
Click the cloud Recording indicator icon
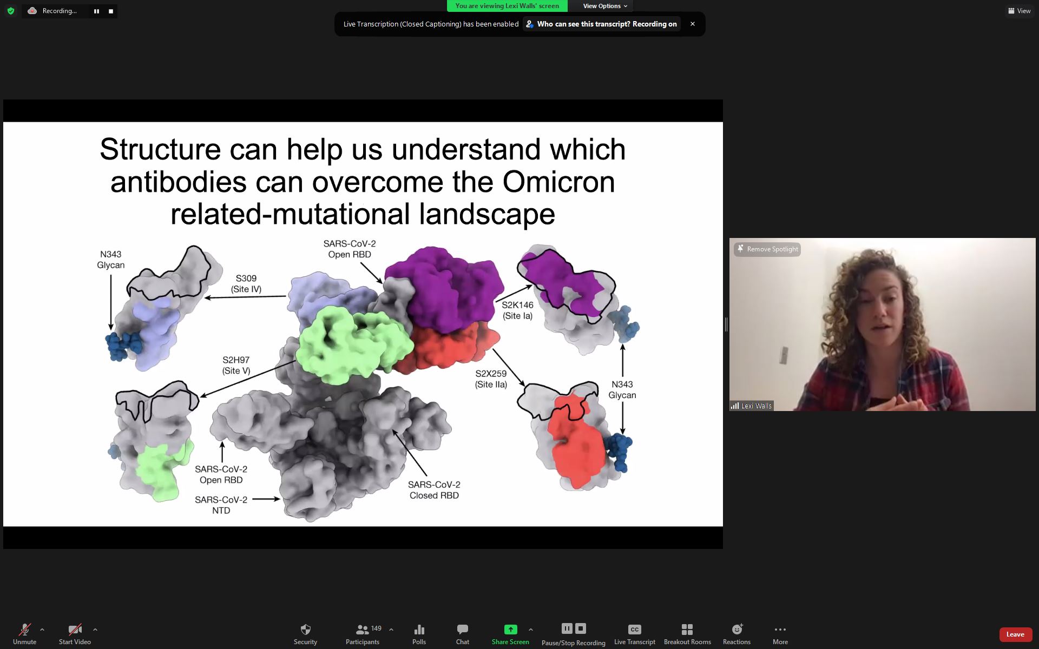point(32,11)
